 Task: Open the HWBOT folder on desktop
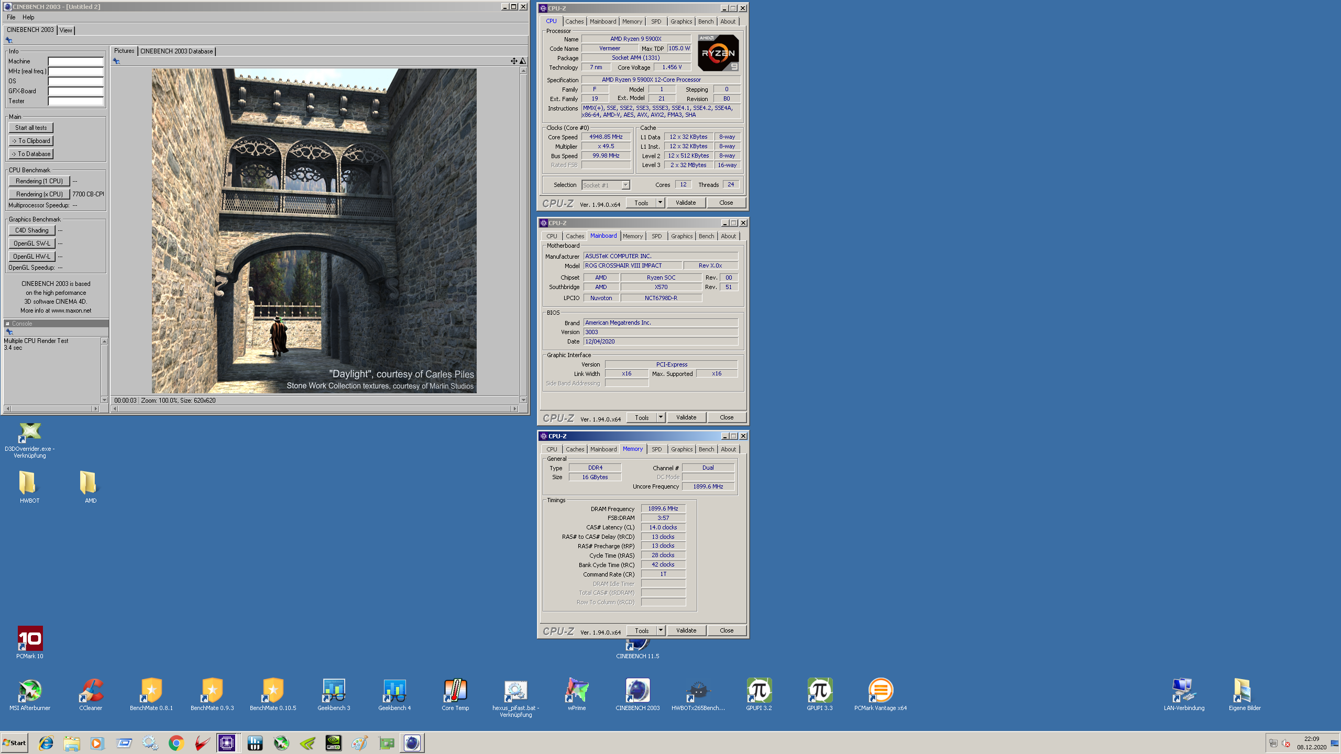pos(30,487)
